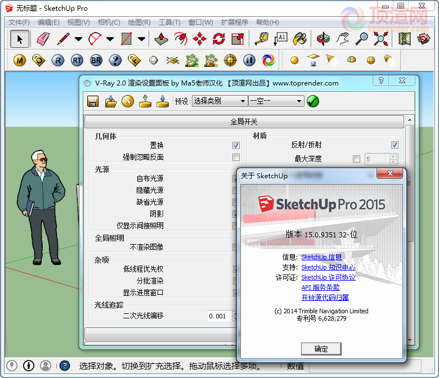Click the V-Ray panel scrollbar down arrow
The image size is (439, 378).
(410, 340)
